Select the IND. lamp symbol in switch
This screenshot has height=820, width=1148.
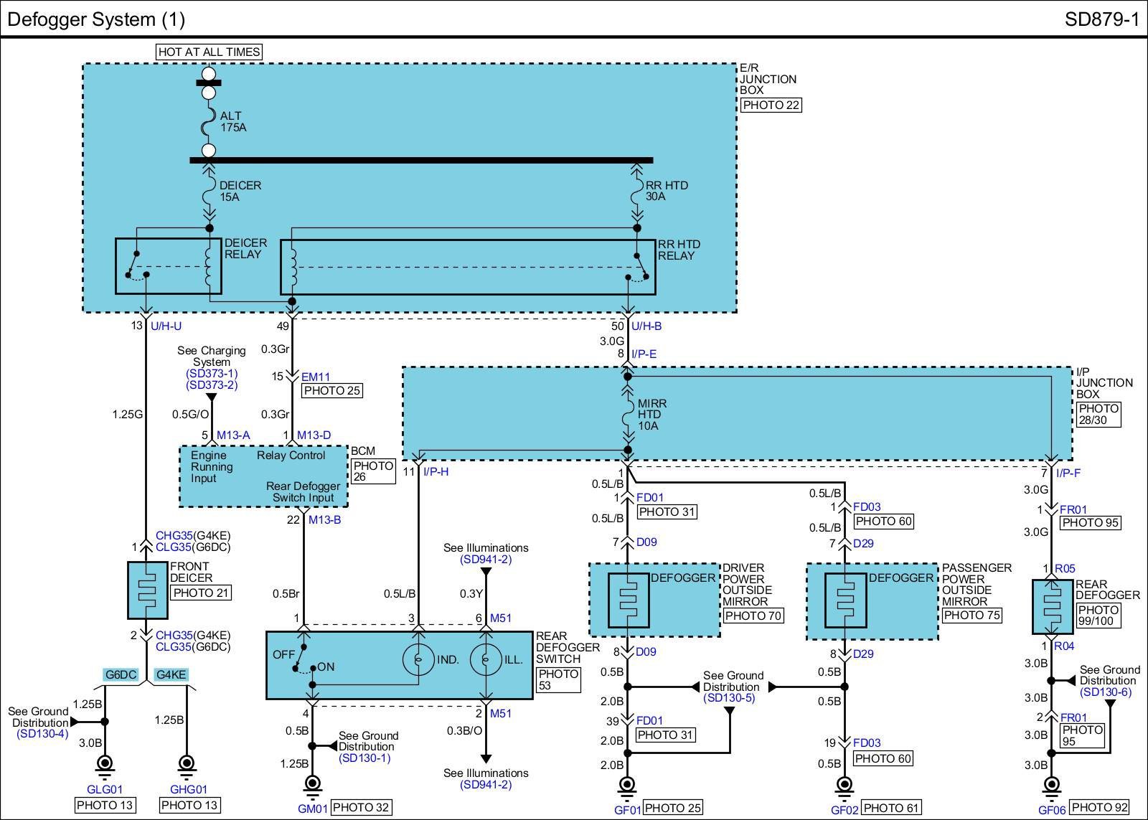click(418, 660)
